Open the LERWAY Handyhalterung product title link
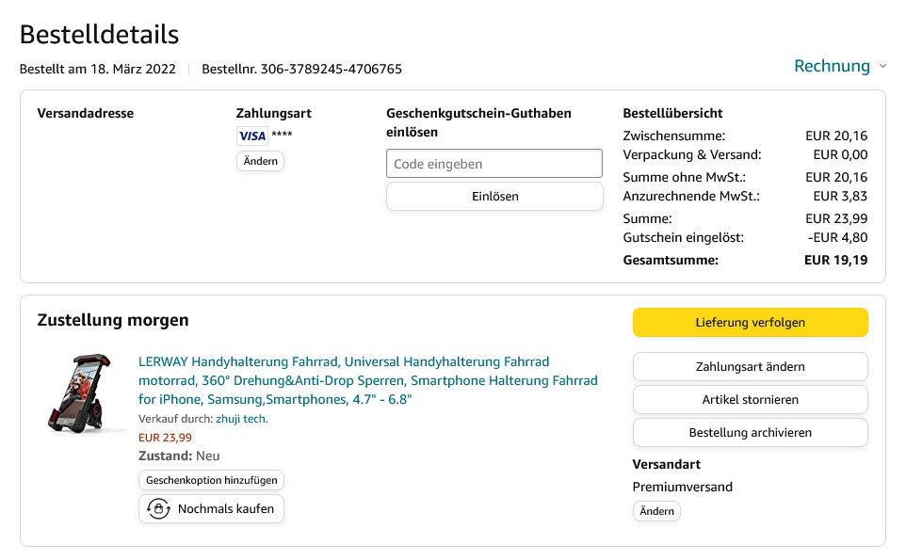Image resolution: width=922 pixels, height=560 pixels. 367,380
